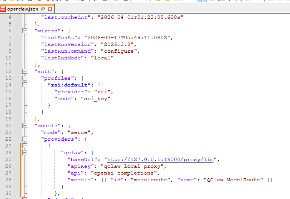The width and height of the screenshot is (290, 199).
Task: Click the "apiKey" key
Action: [x=81, y=166]
